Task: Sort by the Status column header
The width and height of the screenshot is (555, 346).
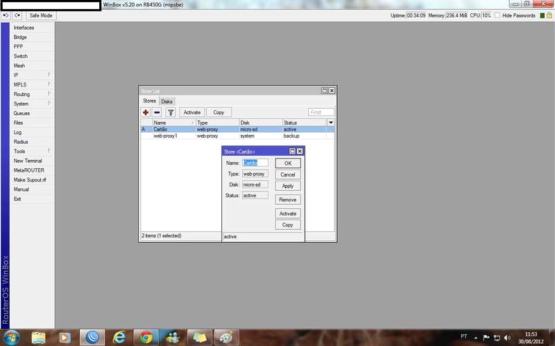Action: click(x=305, y=122)
